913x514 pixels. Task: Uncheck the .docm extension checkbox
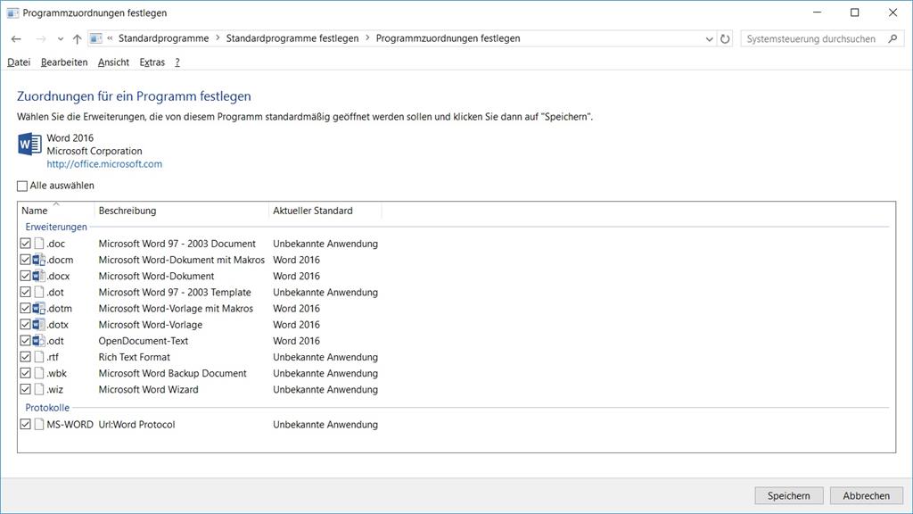[25, 260]
